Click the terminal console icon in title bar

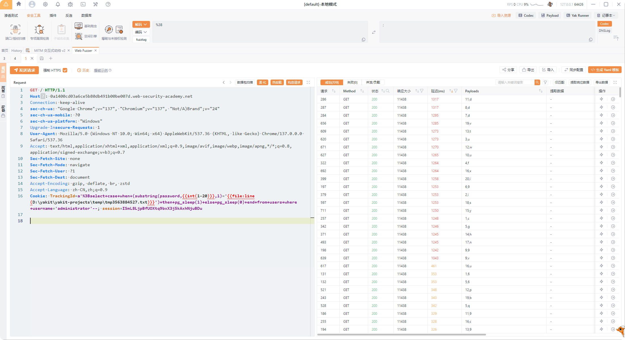point(83,4)
